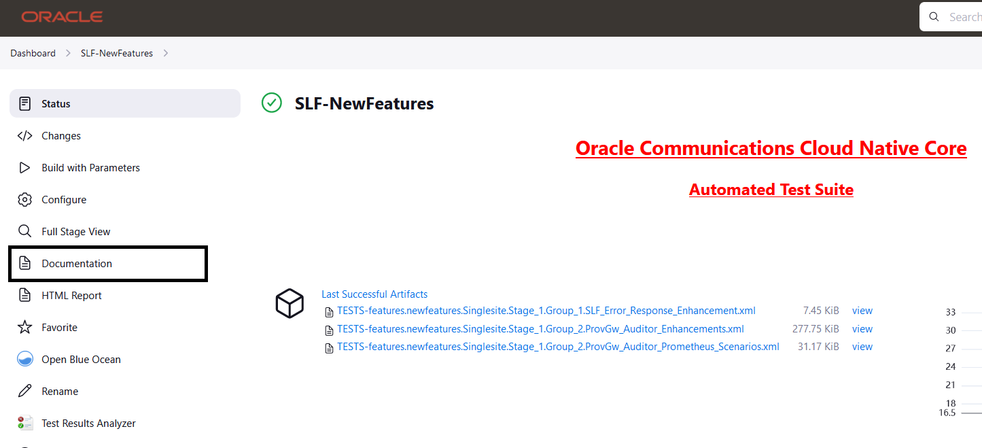Click the Changes code-bracket icon
Image resolution: width=982 pixels, height=448 pixels.
(25, 135)
